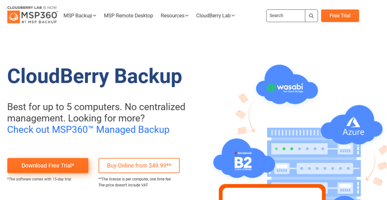Click the Wasabi cloud storage icon
Viewport: 387px width, 200px height.
coord(286,84)
